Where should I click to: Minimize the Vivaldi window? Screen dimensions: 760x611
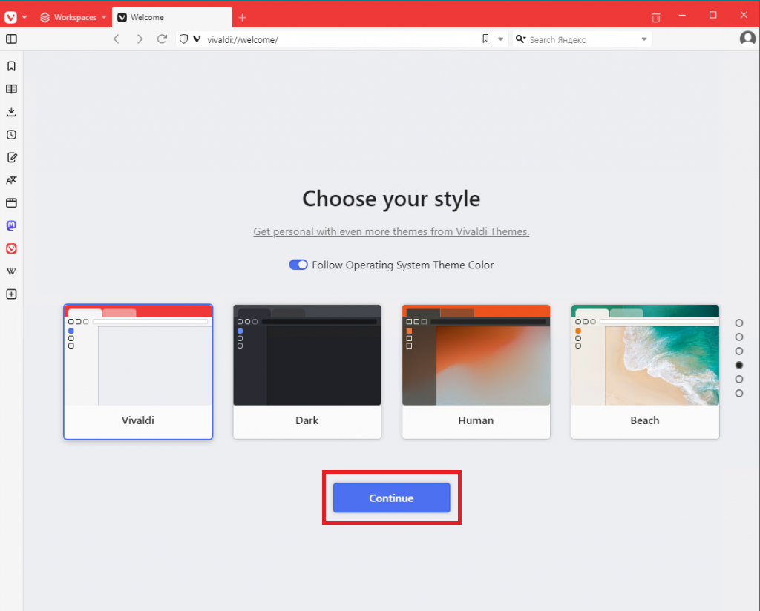pos(682,15)
